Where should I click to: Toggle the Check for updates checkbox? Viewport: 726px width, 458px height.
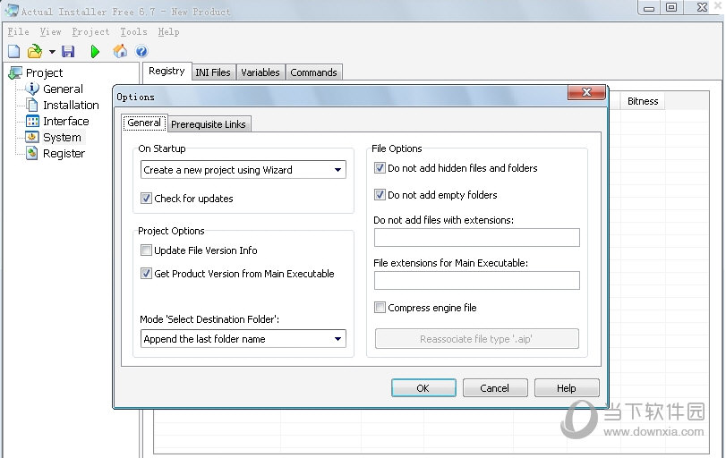[146, 199]
